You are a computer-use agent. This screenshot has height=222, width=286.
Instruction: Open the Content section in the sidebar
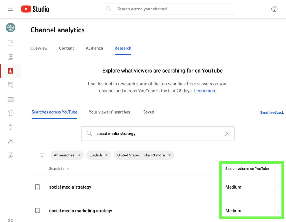(10, 57)
